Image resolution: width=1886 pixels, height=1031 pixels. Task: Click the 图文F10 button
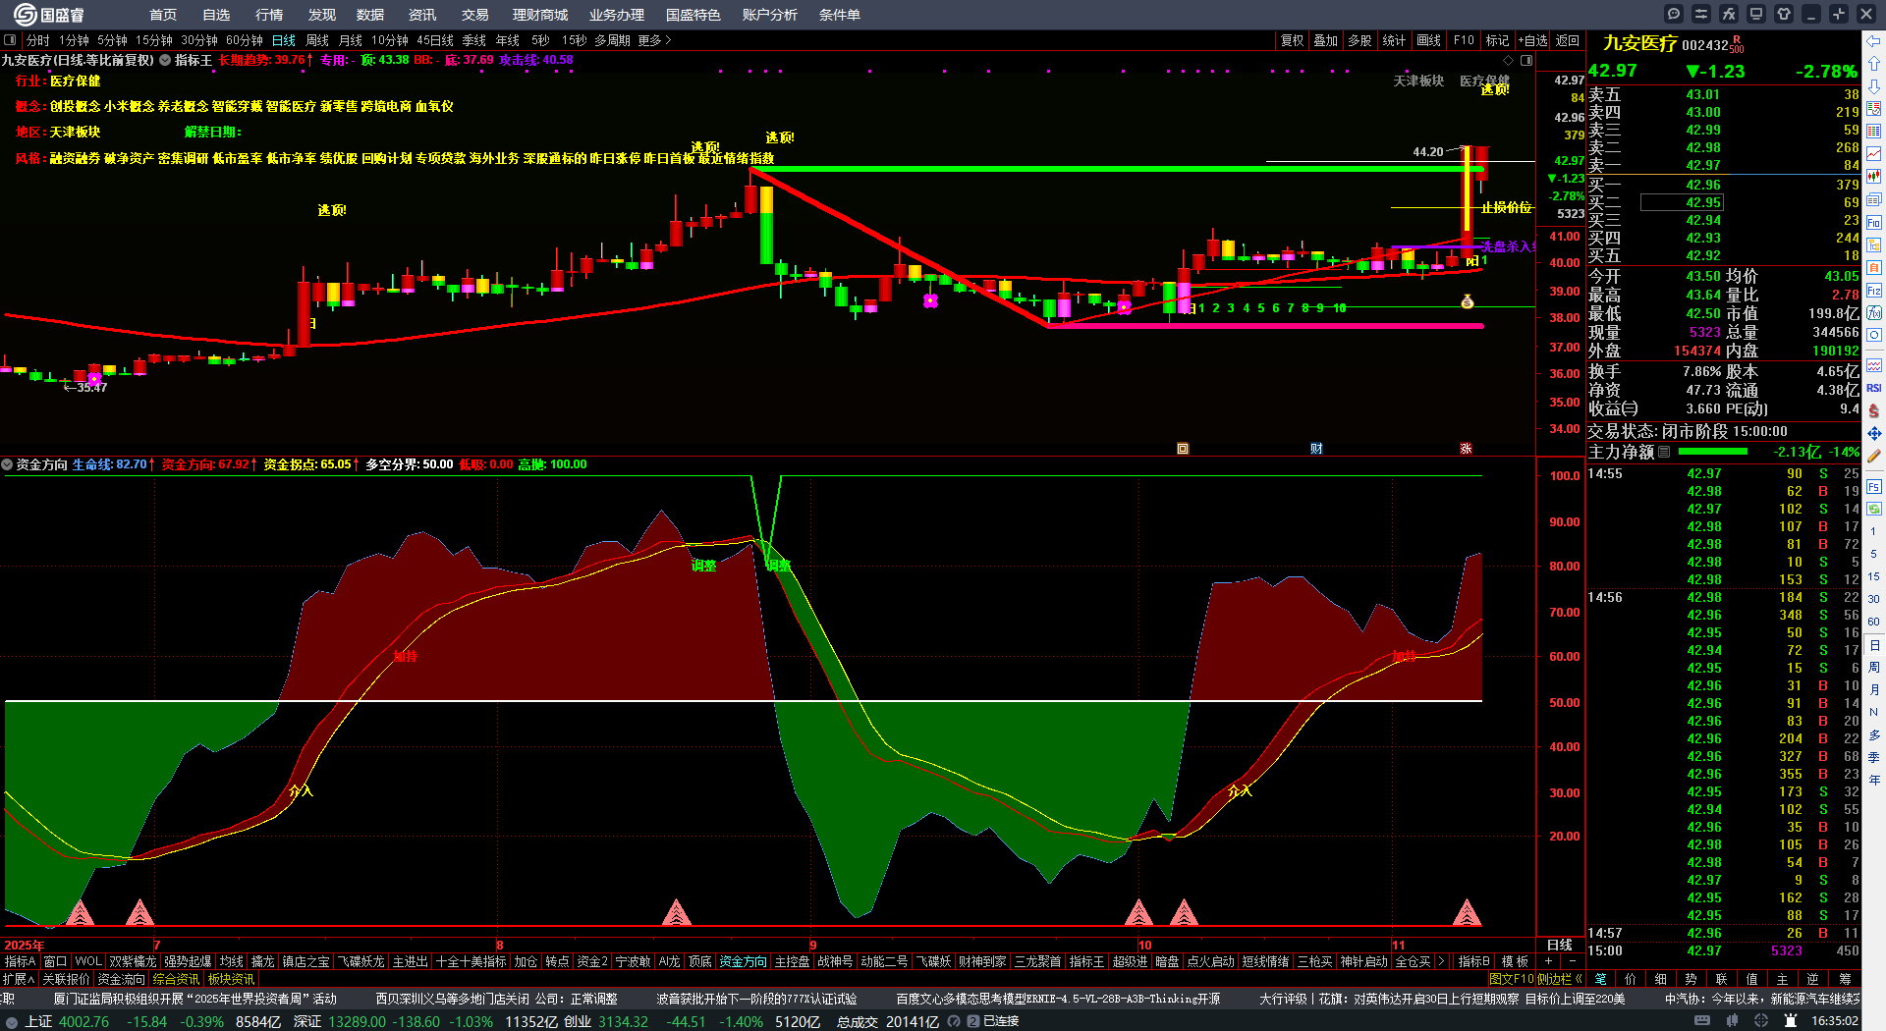[x=1512, y=979]
